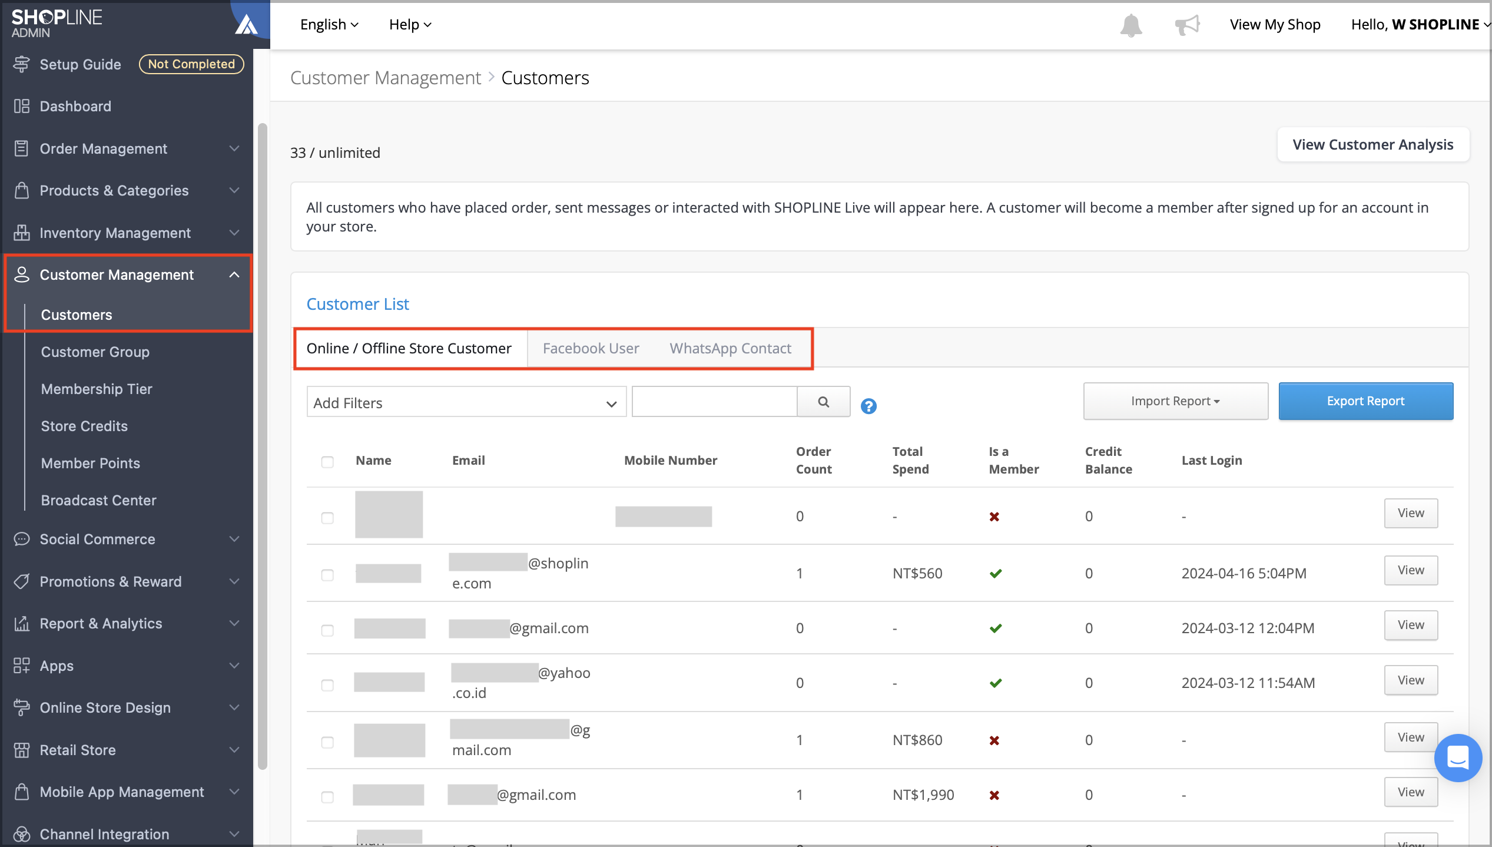The image size is (1492, 847).
Task: Click the Dashboard icon in sidebar
Action: [x=22, y=106]
